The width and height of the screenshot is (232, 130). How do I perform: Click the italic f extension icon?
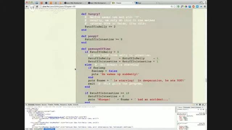[182, 6]
